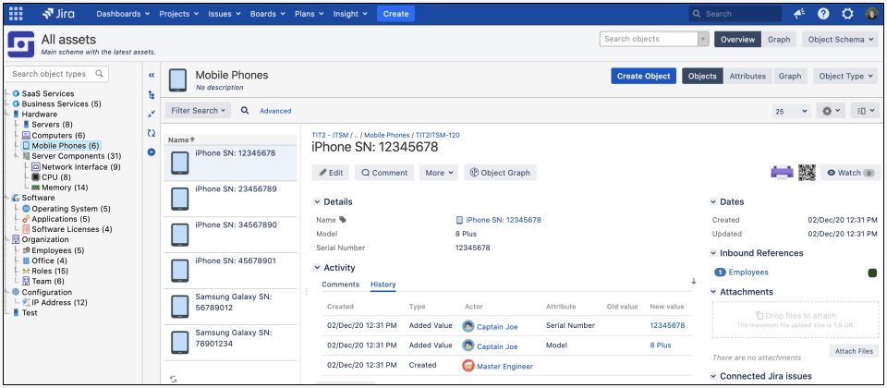Screen dimensions: 887x388
Task: Open the Jira app switcher grid
Action: [16, 14]
